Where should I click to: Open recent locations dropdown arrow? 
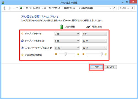[x=13, y=8]
